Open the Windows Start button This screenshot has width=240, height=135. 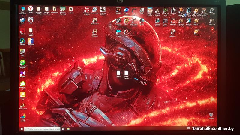[x=22, y=129]
